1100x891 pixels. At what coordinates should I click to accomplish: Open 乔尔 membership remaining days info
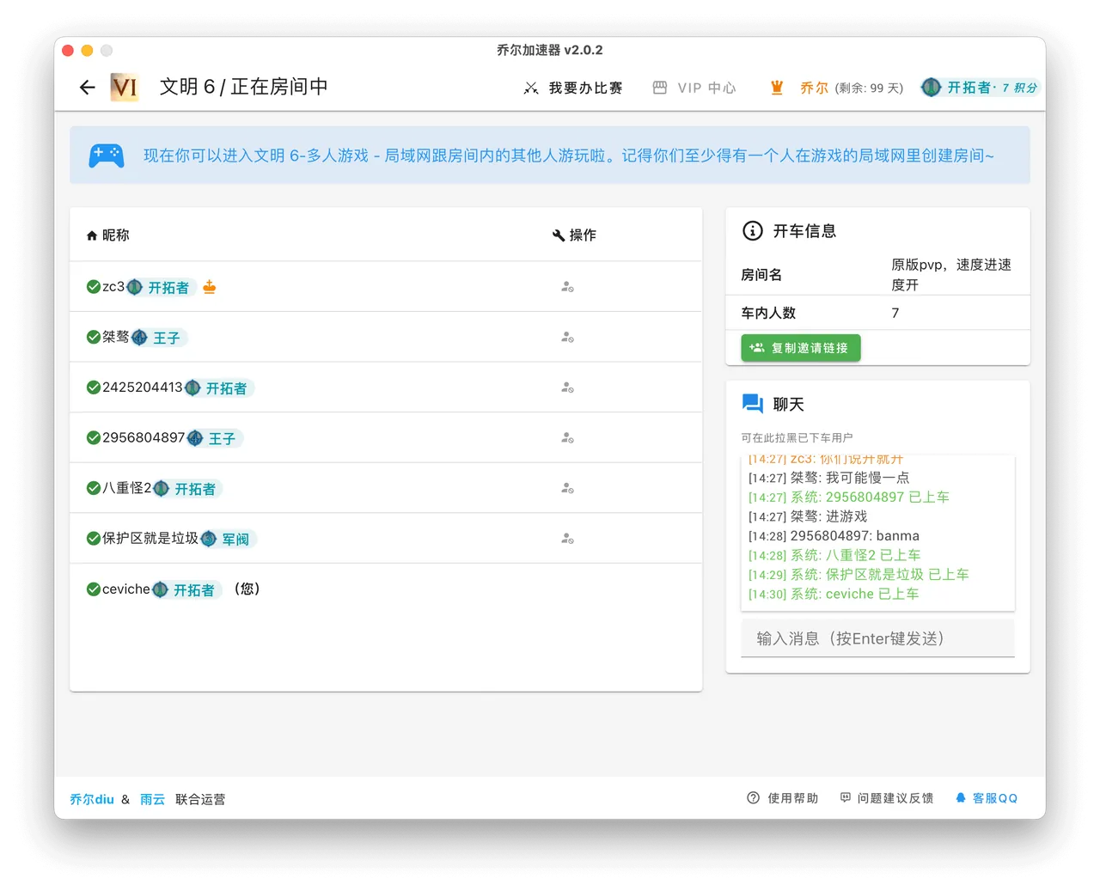point(851,88)
